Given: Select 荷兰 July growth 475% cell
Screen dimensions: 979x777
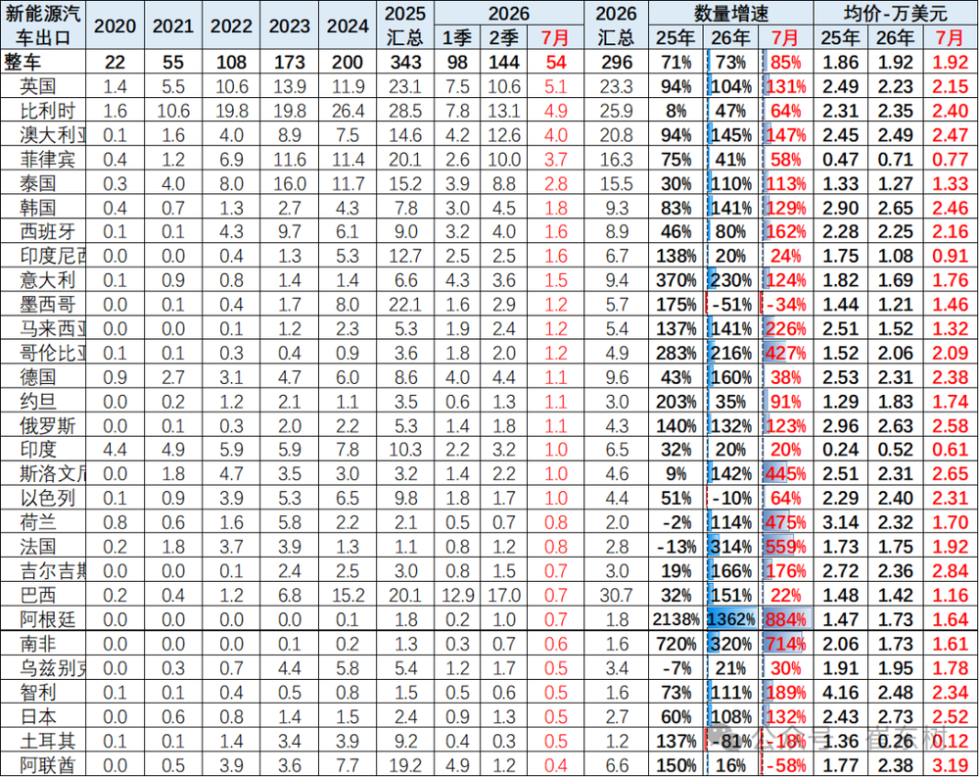Looking at the screenshot, I should (x=786, y=522).
